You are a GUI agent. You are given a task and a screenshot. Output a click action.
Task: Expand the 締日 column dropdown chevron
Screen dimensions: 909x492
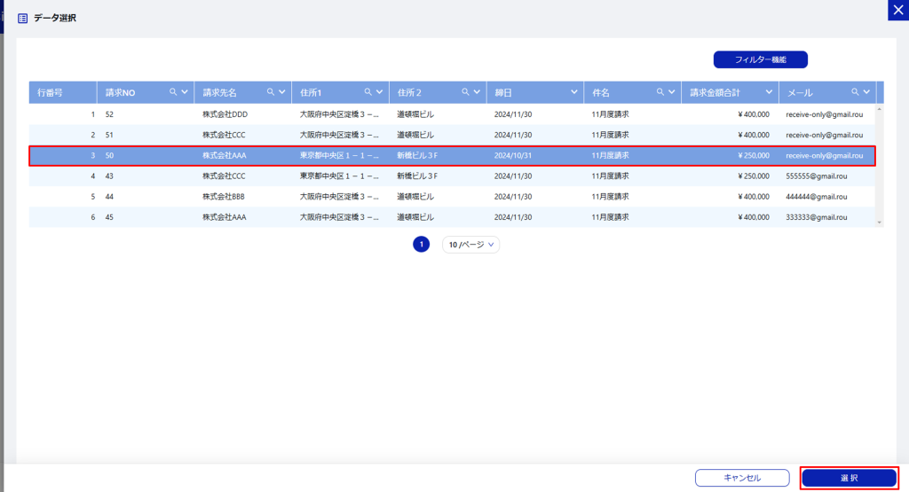click(574, 92)
